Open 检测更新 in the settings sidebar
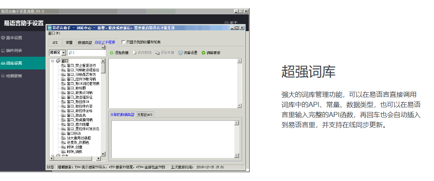434x181 pixels. tap(23, 76)
